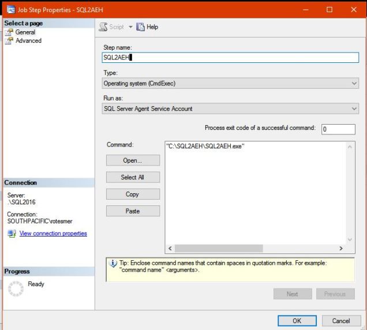Minimize the Job Step Properties window
Screen dimensions: 367x330
[x=305, y=10]
